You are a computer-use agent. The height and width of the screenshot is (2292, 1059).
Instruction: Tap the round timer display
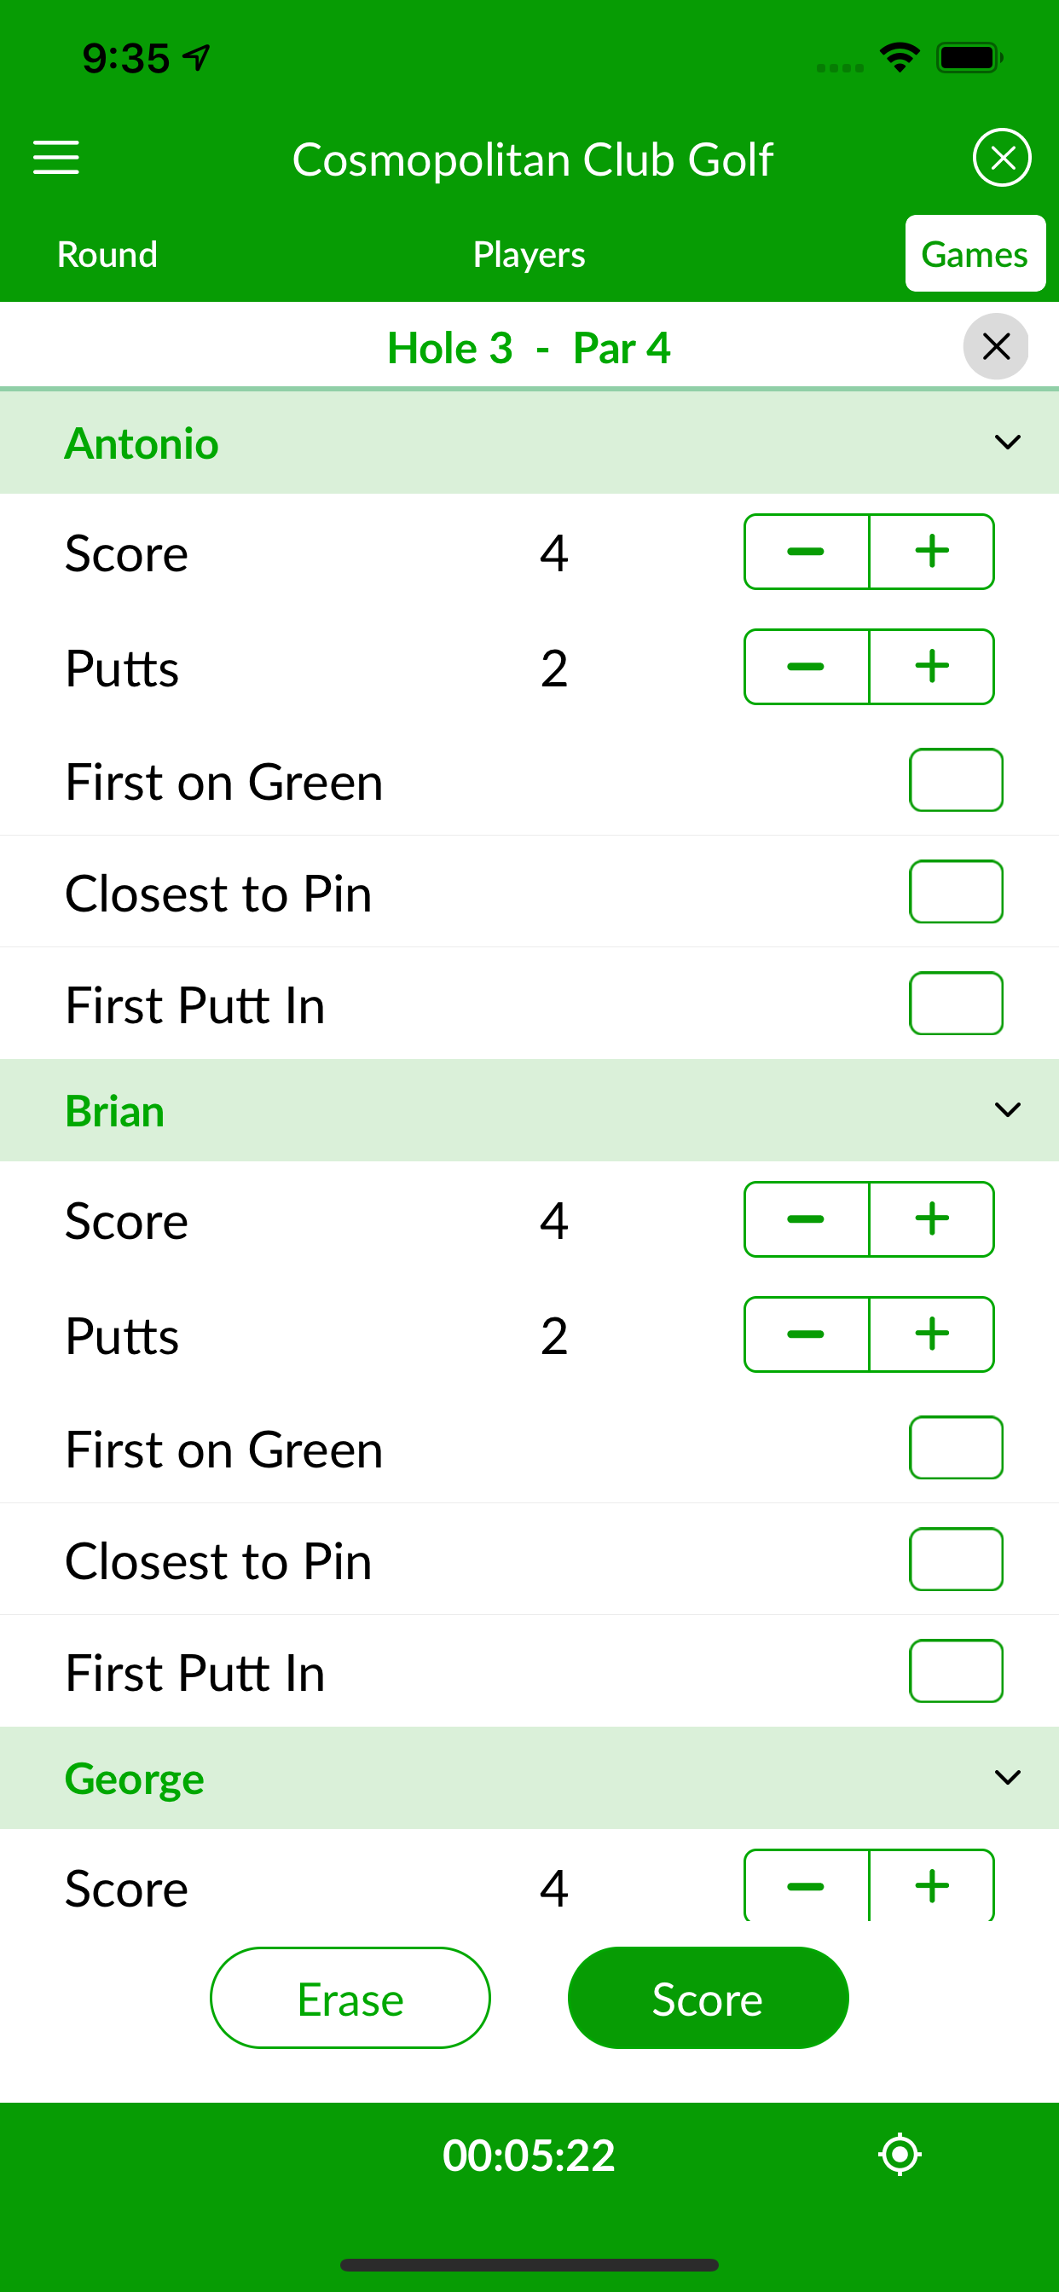click(x=529, y=2155)
